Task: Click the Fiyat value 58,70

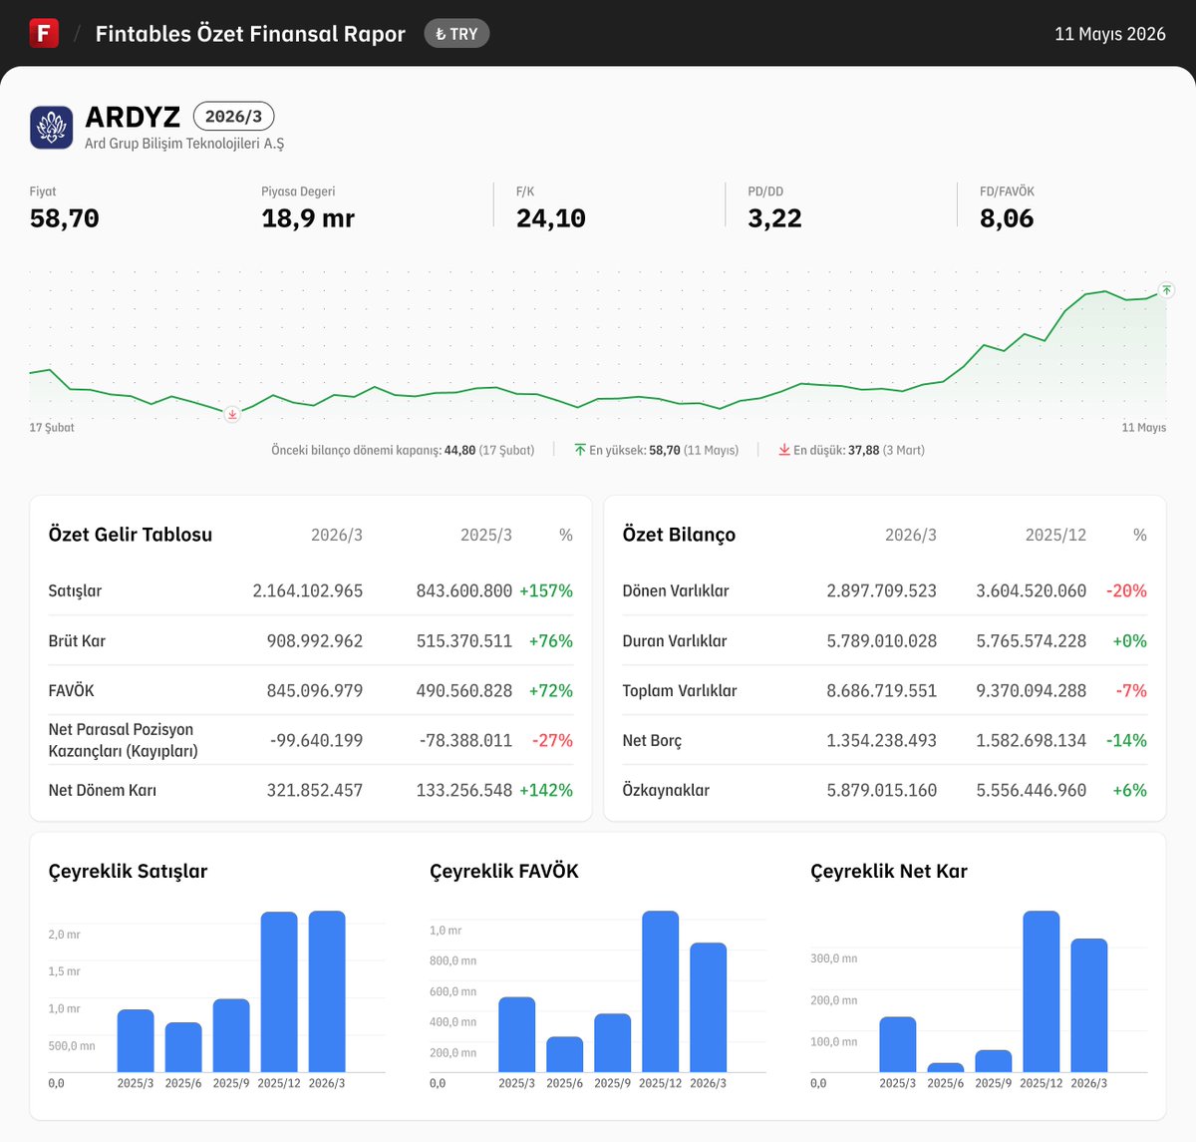Action: [x=65, y=218]
